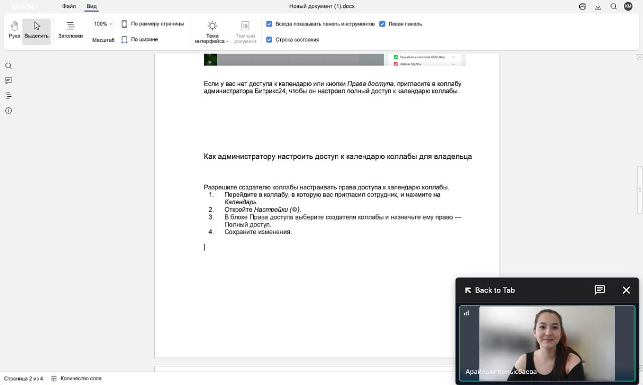
Task: Click the vertical scrollbar on the right edge
Action: pos(640,189)
